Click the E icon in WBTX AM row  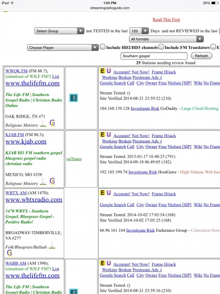(102, 193)
